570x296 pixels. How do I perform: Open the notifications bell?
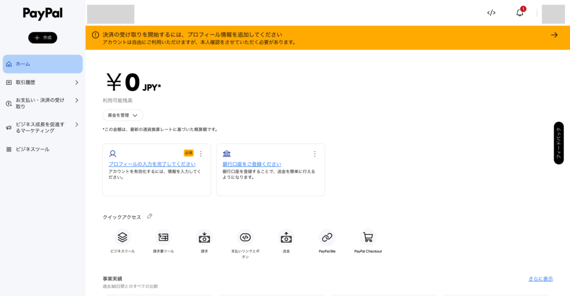coord(519,13)
